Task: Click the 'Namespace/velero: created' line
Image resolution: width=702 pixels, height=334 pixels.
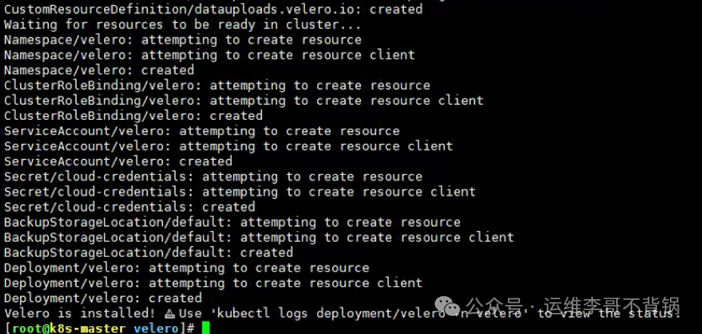Action: 99,70
